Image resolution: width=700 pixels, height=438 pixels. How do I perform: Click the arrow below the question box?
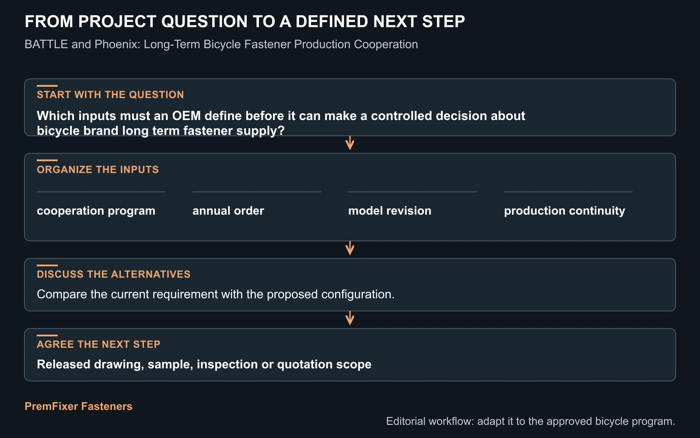pyautogui.click(x=350, y=143)
